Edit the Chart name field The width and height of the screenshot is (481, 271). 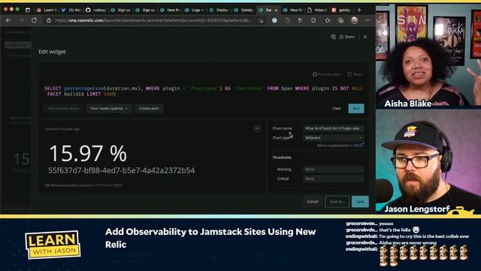point(333,129)
